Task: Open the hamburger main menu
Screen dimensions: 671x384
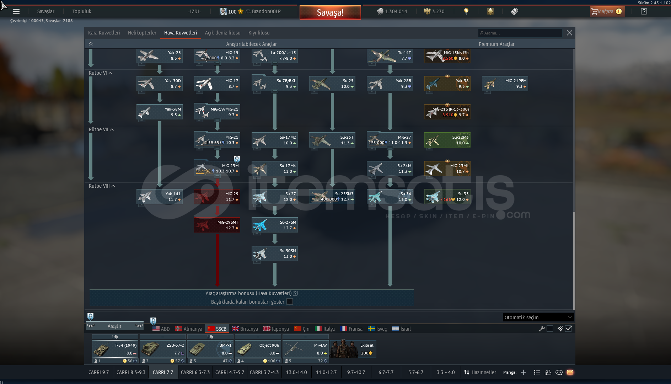Action: pyautogui.click(x=16, y=11)
